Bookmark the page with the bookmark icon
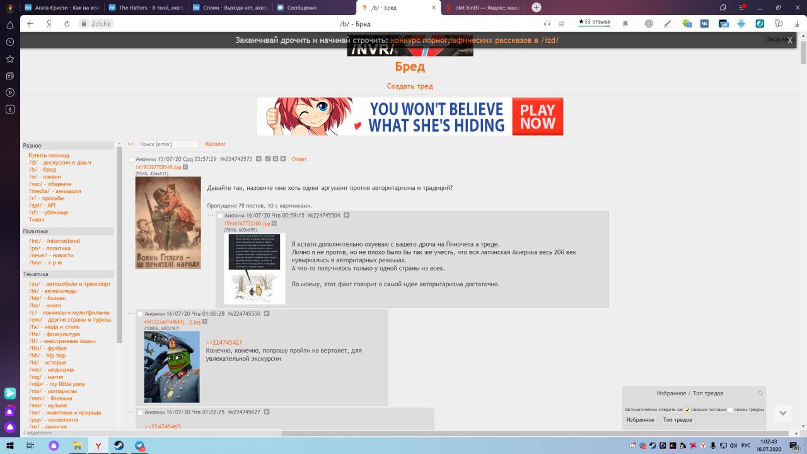Viewport: 807px width, 454px height. pos(625,23)
